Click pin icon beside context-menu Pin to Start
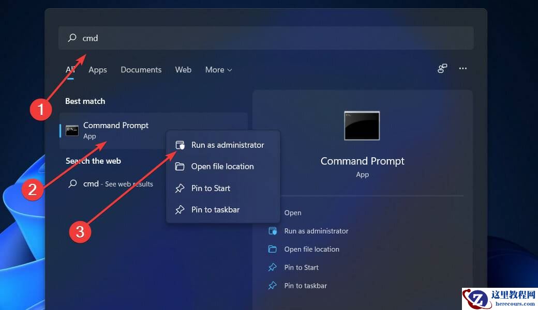The height and width of the screenshot is (310, 538). click(x=180, y=188)
